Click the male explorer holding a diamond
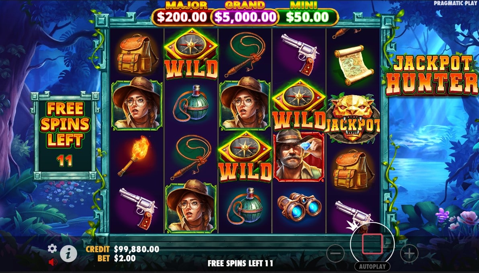 click(x=299, y=155)
